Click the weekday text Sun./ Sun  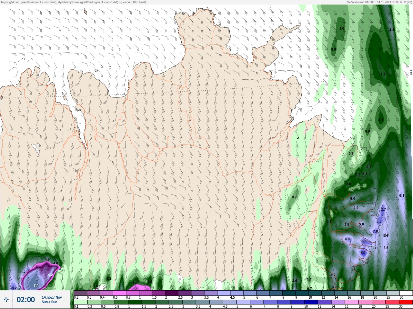[x=49, y=302]
